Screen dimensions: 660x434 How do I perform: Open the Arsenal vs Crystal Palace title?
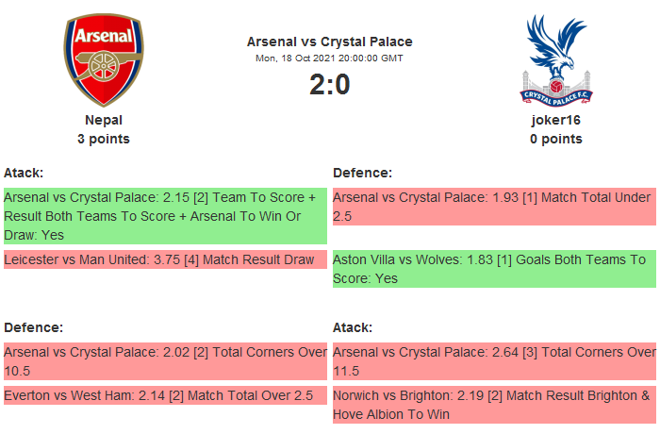(329, 42)
